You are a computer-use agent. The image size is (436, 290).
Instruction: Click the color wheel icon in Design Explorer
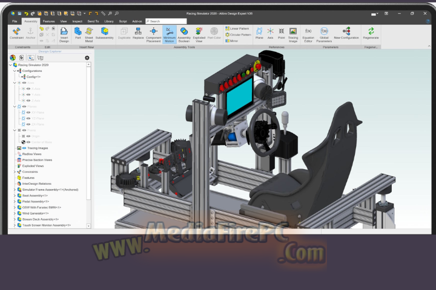click(13, 58)
